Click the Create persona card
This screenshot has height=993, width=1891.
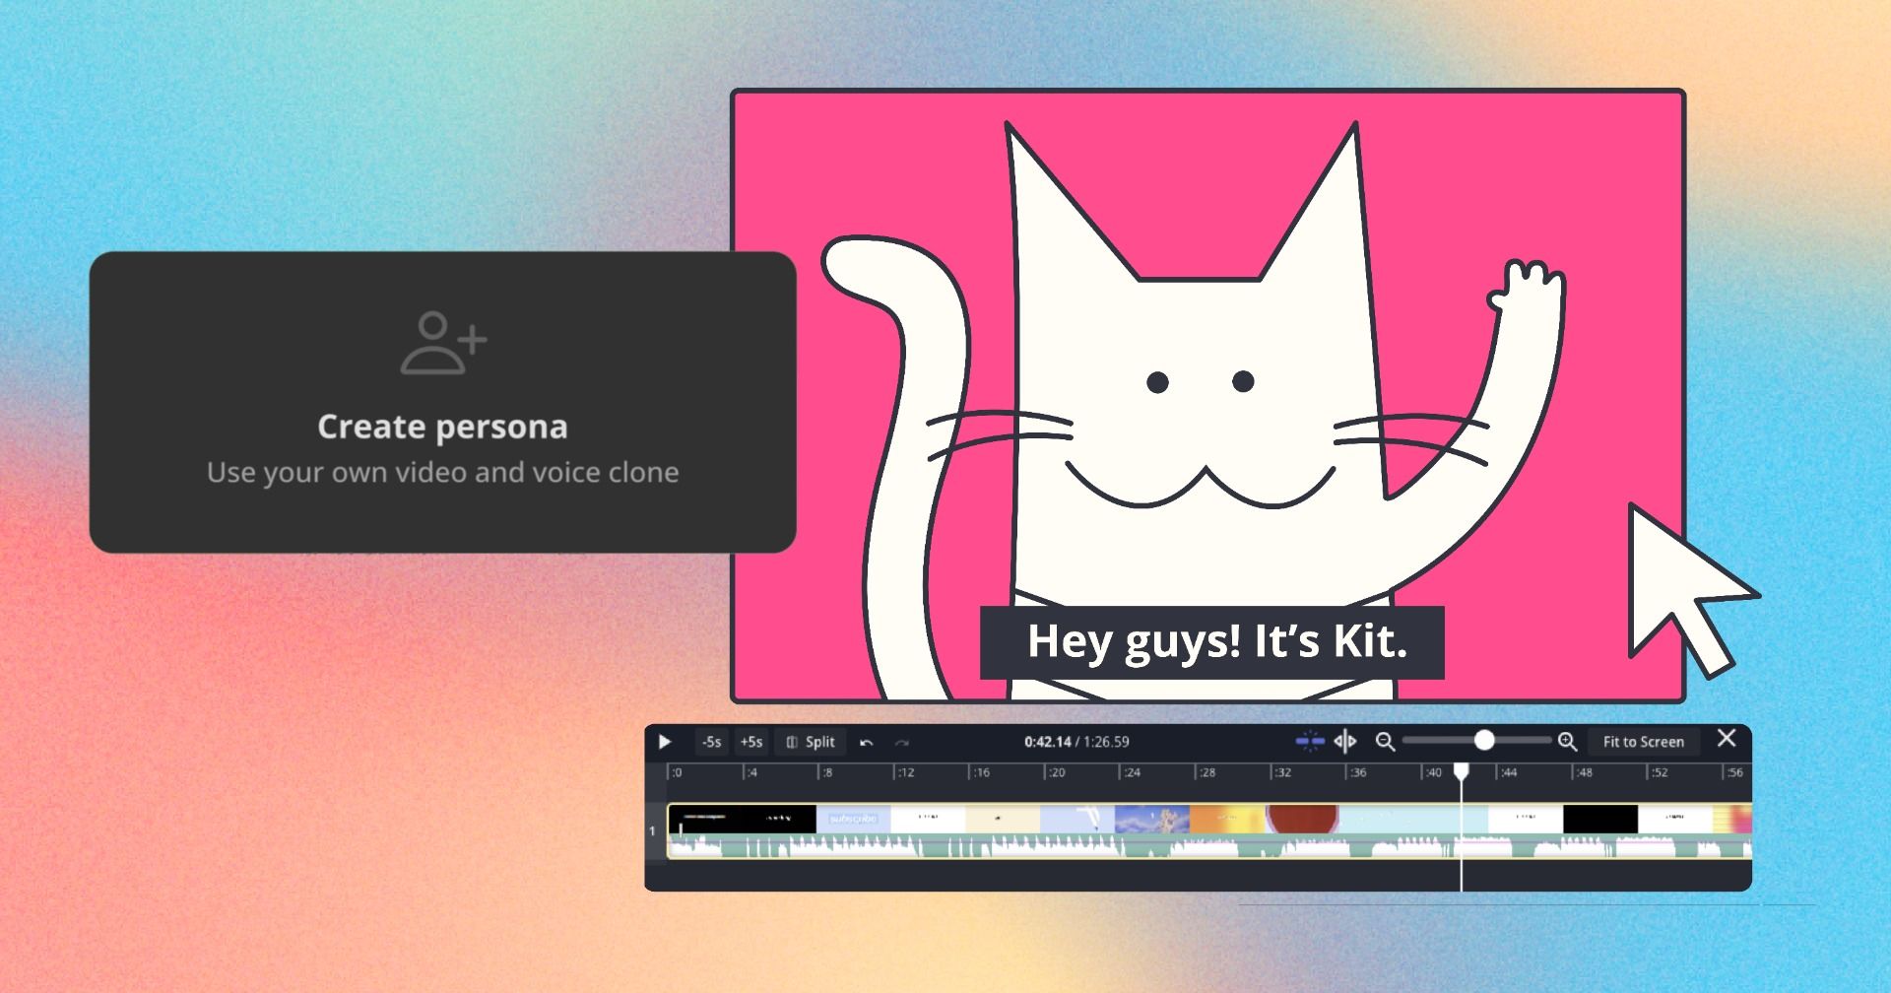tap(442, 402)
